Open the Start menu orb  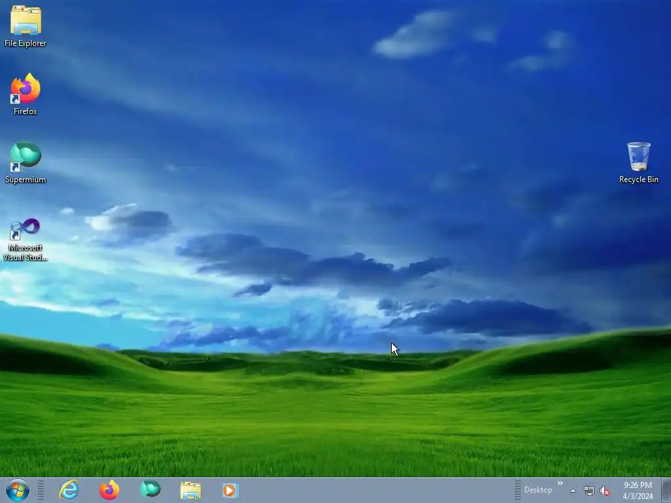18,490
